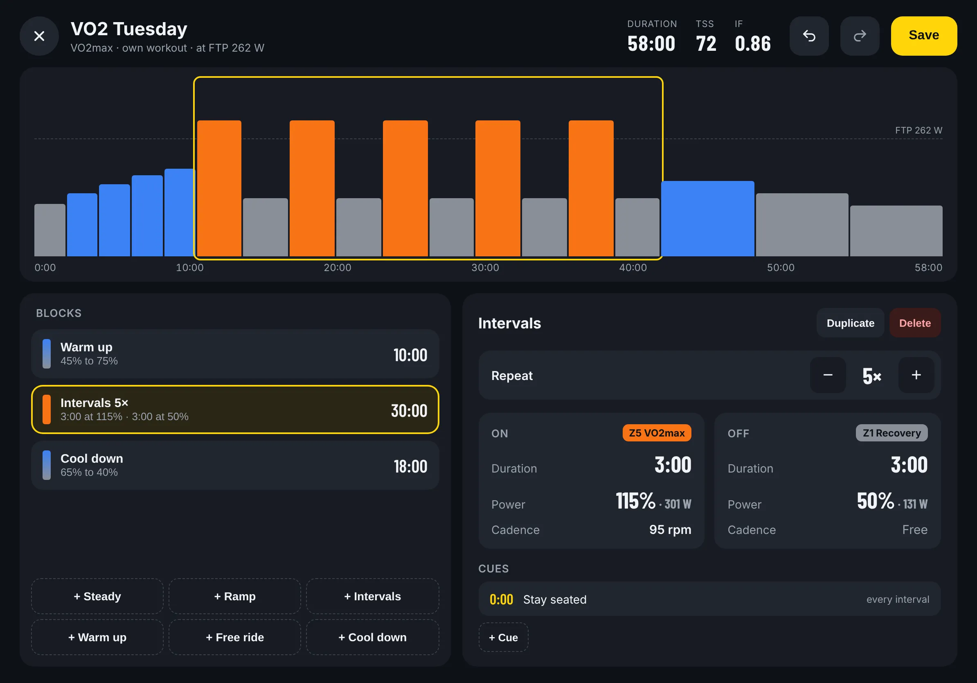Click the undo arrow button
The height and width of the screenshot is (683, 977).
pos(809,36)
